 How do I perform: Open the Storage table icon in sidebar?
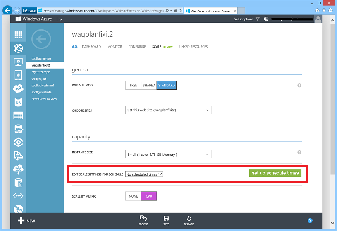click(x=18, y=116)
